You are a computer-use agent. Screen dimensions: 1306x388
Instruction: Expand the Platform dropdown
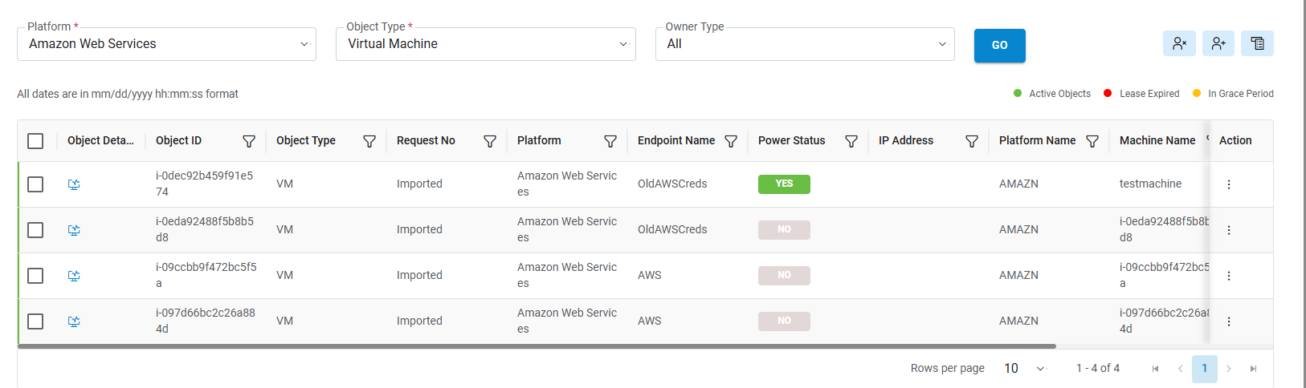click(x=166, y=44)
